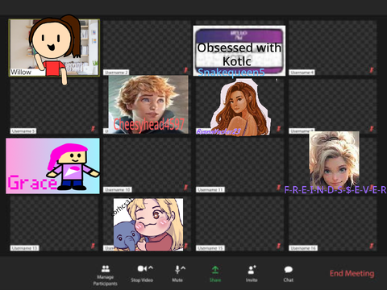Click the Username 10 name label
Viewport: 387px width, 290px height.
coord(118,189)
